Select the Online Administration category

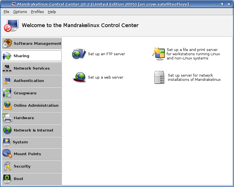click(x=36, y=105)
